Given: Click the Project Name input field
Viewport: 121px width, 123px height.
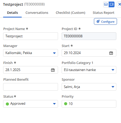Looking at the screenshot, I should 31,36.
